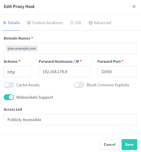
Task: Disable Websockets Support switch
Action: point(9,97)
